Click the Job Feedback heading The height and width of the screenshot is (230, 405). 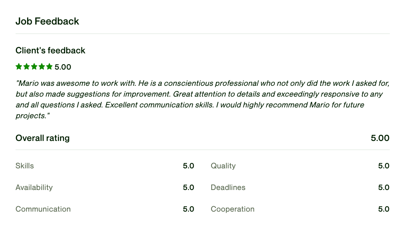pos(47,21)
